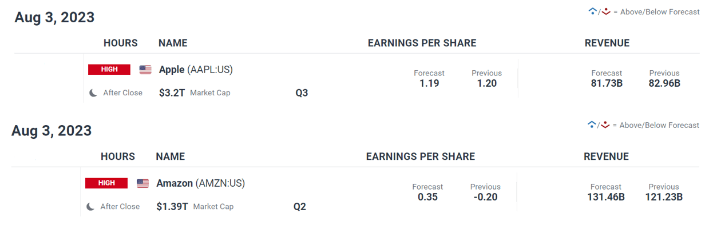Click the blue above-forecast arrow in lower legend

(x=592, y=125)
